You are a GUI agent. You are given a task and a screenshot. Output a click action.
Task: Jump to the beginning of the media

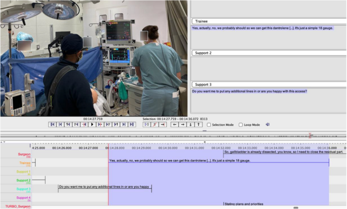tap(53, 125)
